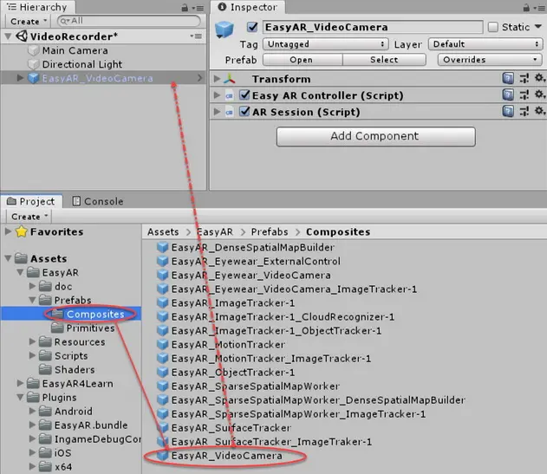Click the Inspector panel lock icon

[x=526, y=8]
